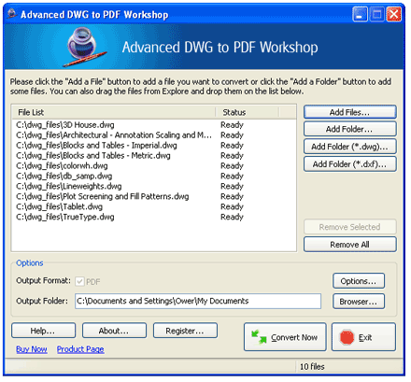The image size is (411, 382).
Task: Browse for an output folder
Action: pyautogui.click(x=359, y=302)
